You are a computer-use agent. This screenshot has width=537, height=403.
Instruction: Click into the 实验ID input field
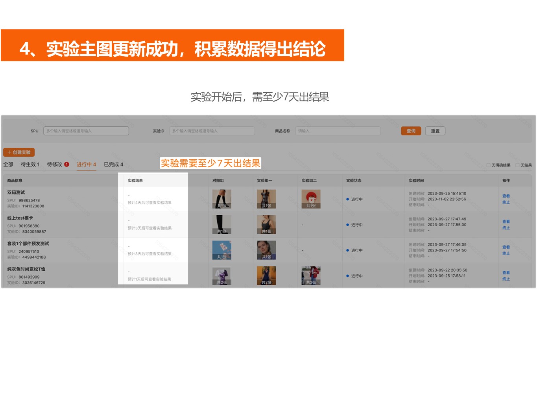tap(212, 131)
